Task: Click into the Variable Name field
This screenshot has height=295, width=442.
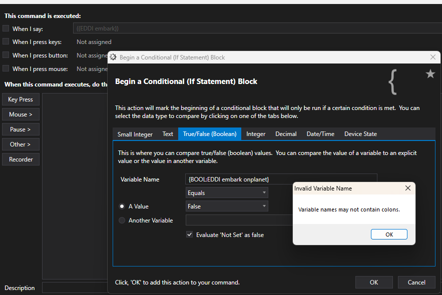Action: [281, 179]
